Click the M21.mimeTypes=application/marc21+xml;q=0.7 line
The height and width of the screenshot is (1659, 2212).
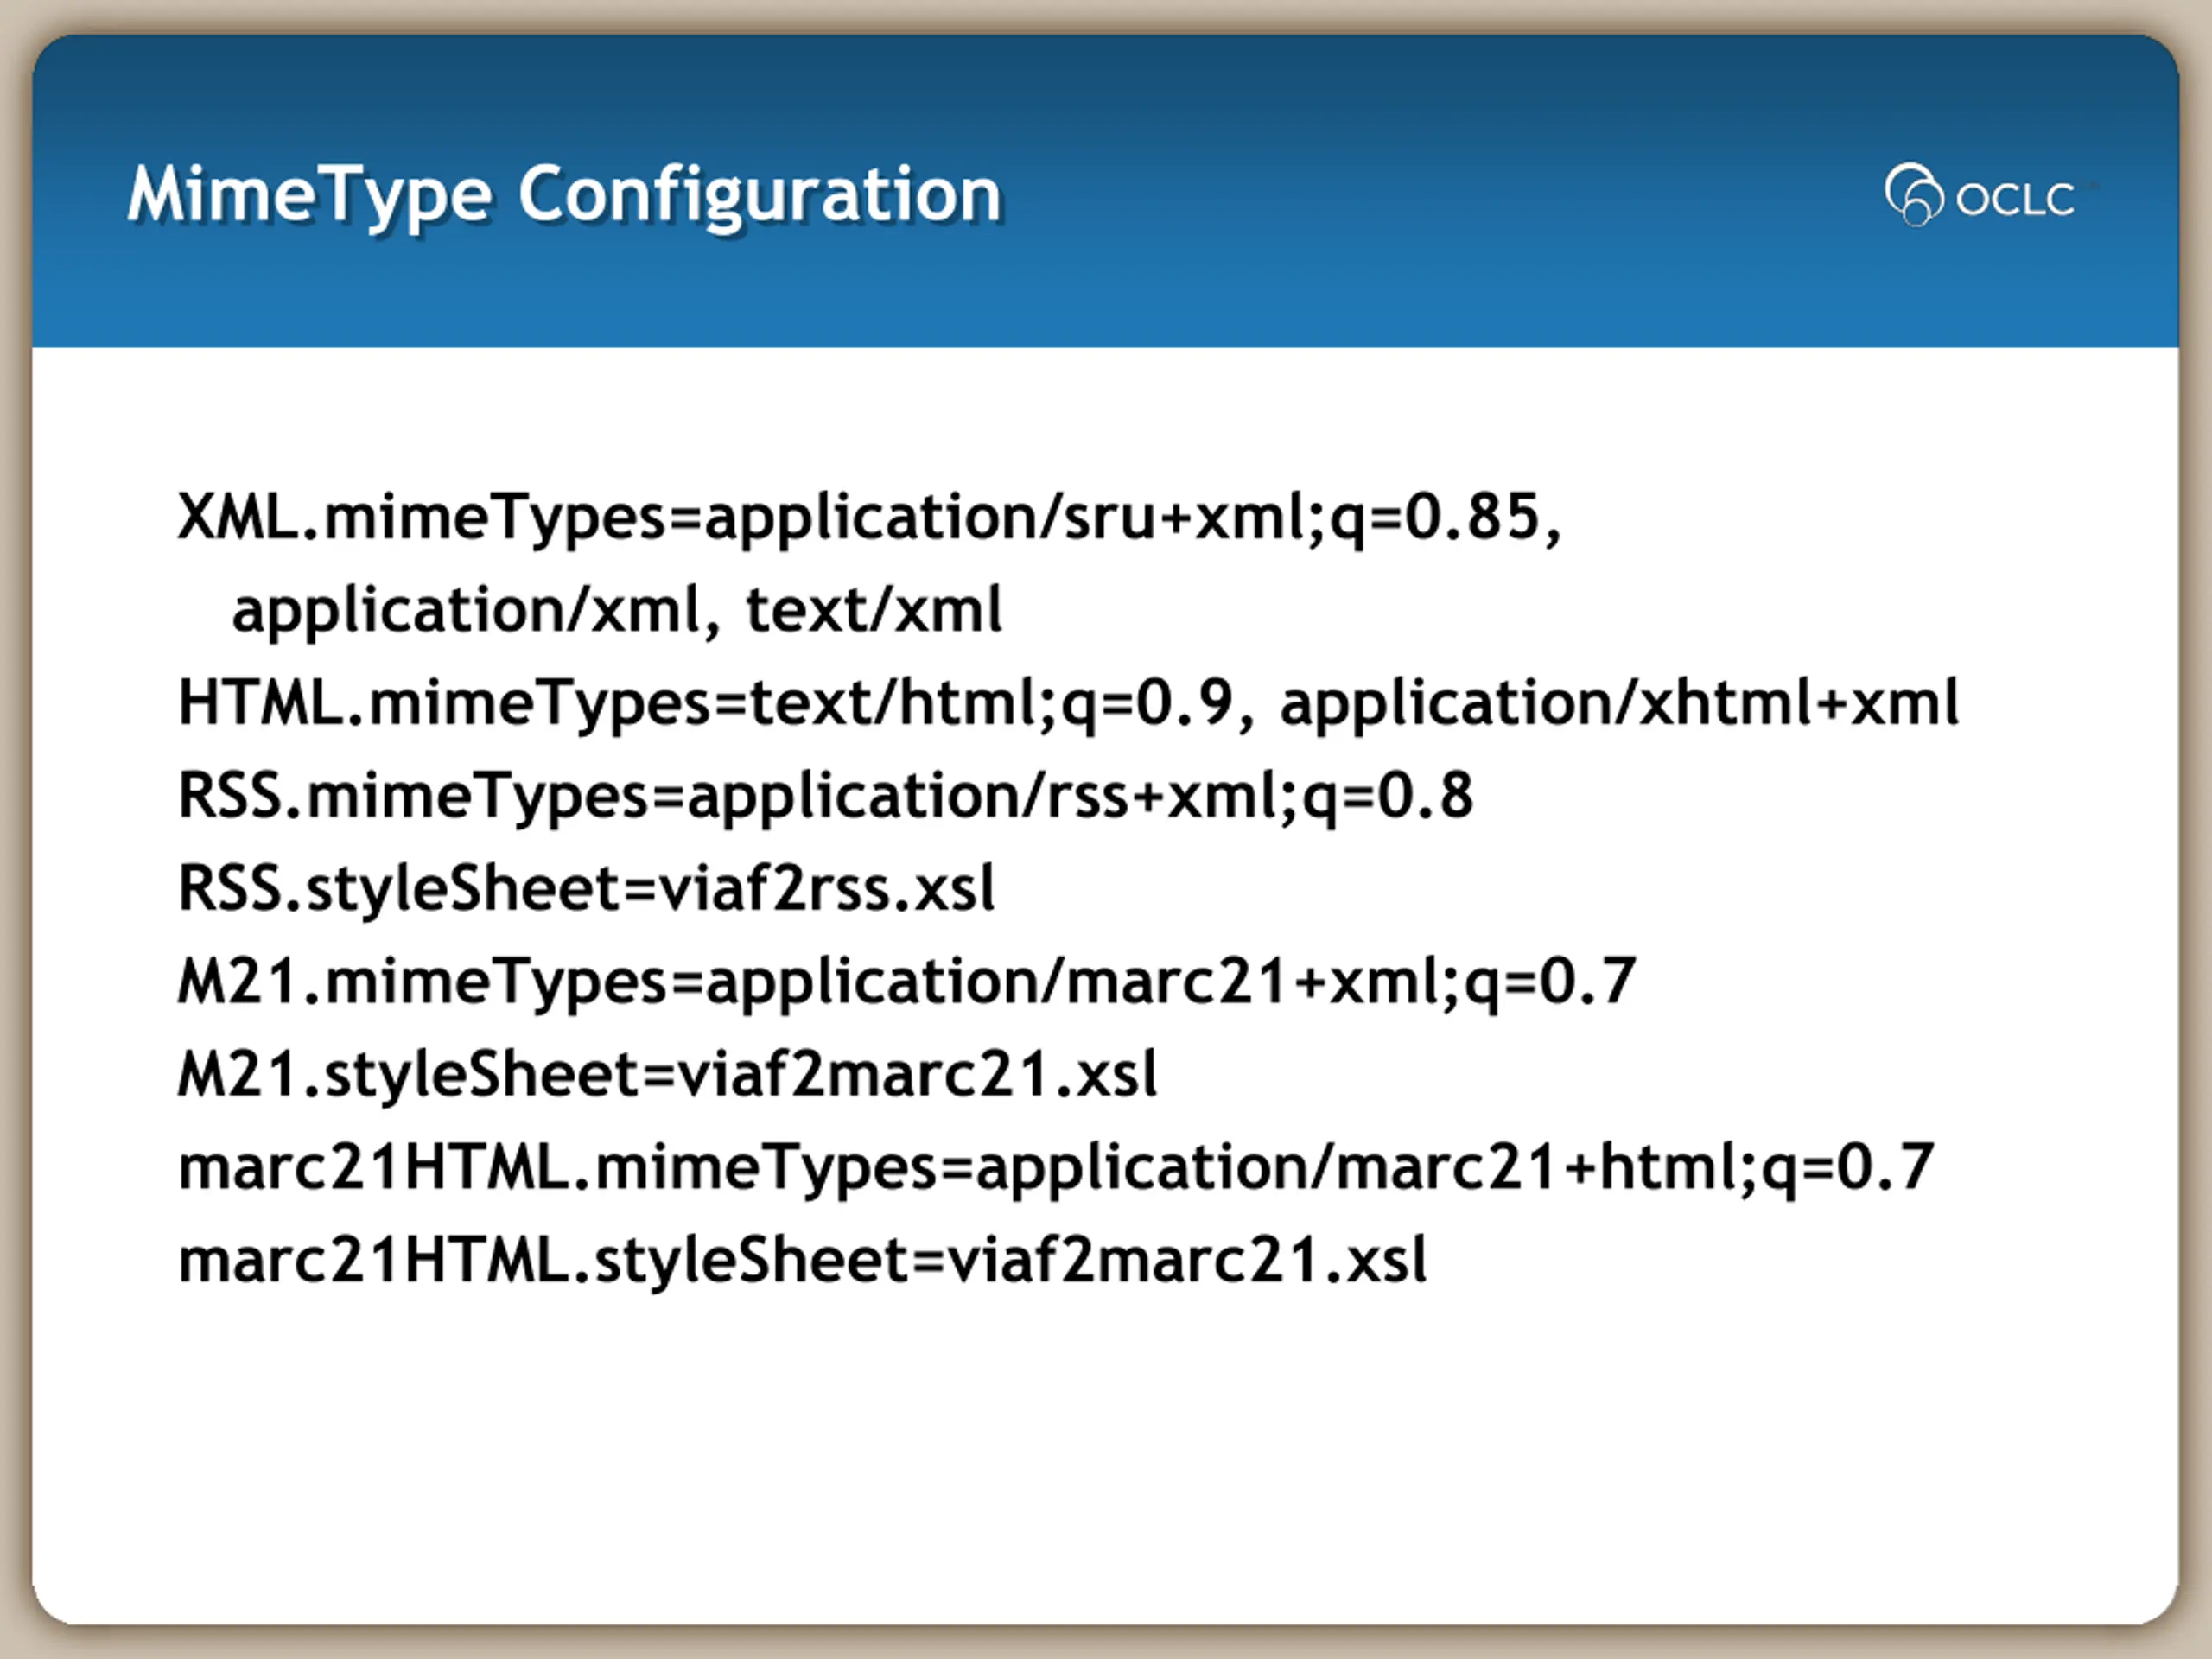coord(907,983)
